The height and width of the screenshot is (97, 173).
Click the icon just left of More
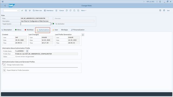pos(78,11)
